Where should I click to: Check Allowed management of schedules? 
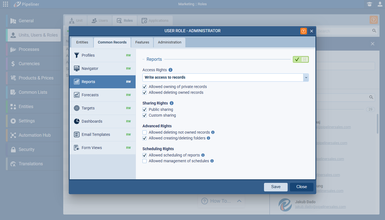145,161
